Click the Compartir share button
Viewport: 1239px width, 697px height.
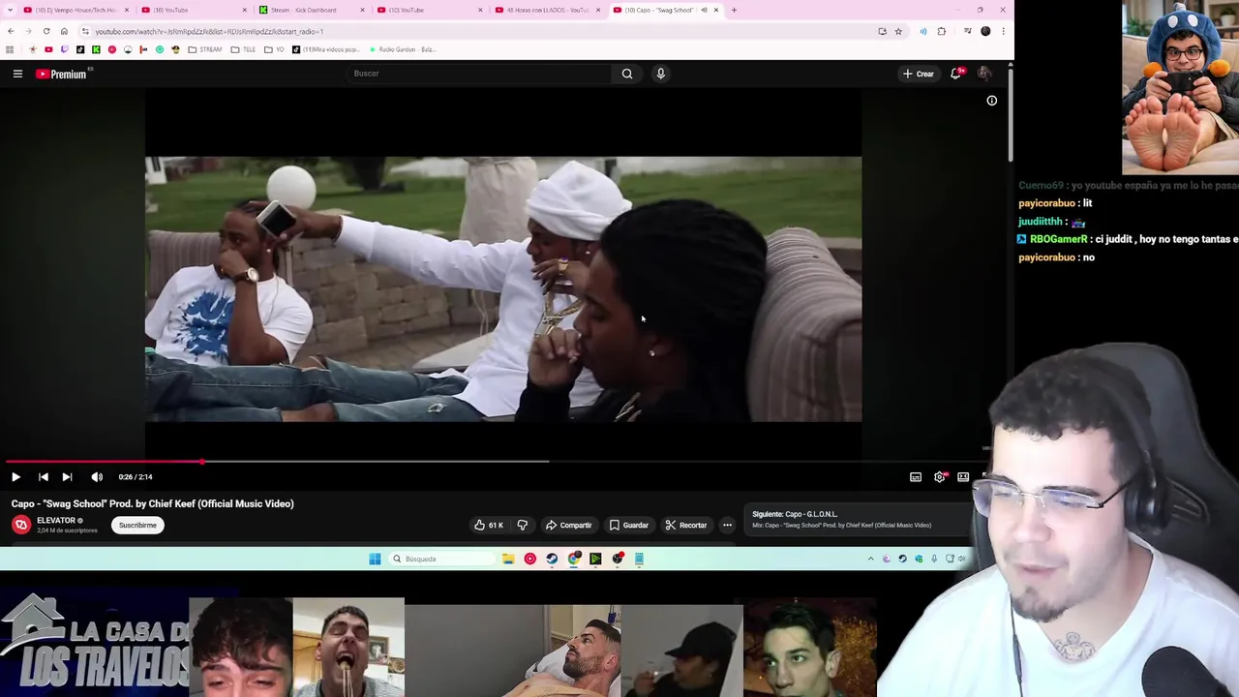(568, 525)
